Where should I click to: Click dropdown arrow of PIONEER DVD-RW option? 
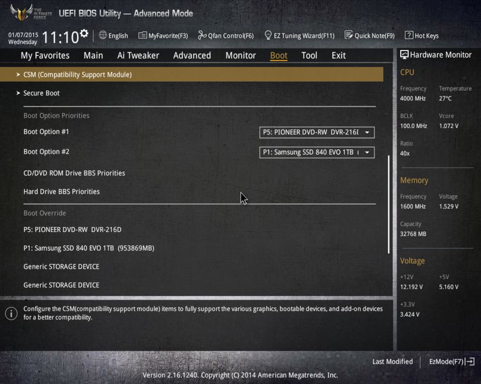coord(367,132)
